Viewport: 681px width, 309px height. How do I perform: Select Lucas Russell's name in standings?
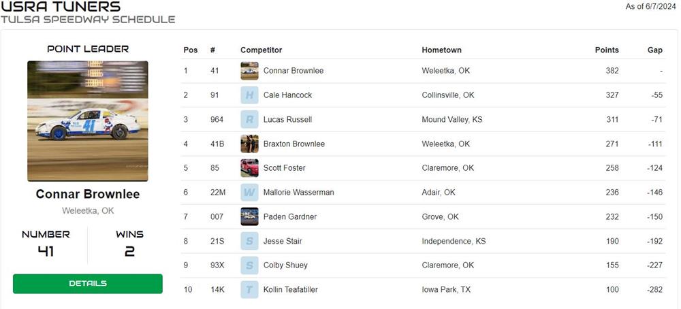pyautogui.click(x=287, y=120)
